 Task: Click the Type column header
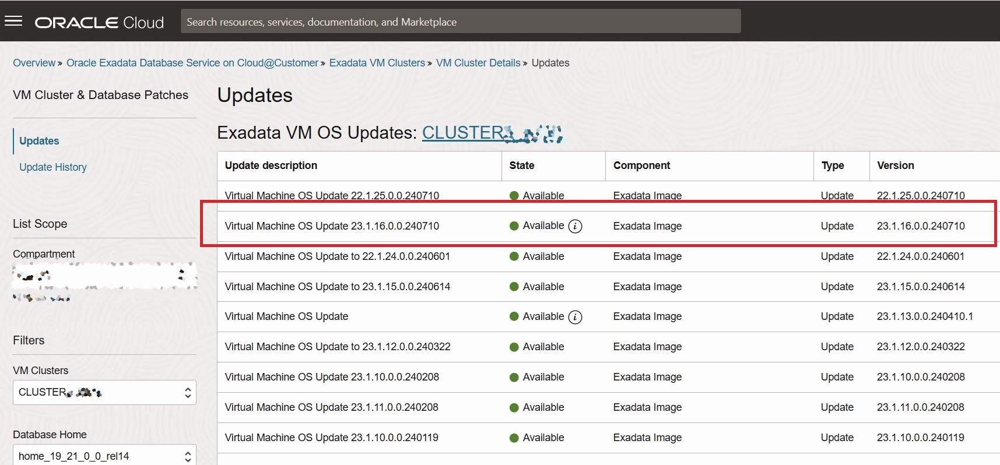pyautogui.click(x=833, y=165)
